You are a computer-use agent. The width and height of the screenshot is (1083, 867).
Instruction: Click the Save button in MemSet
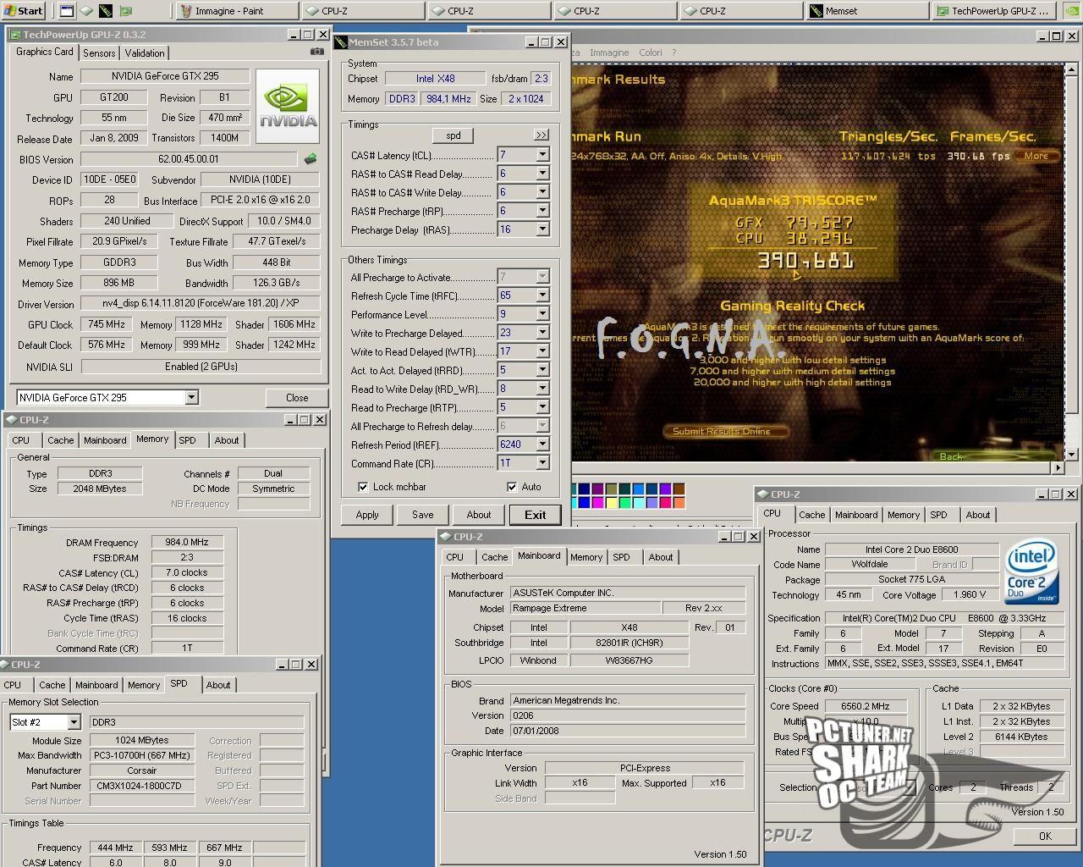423,515
